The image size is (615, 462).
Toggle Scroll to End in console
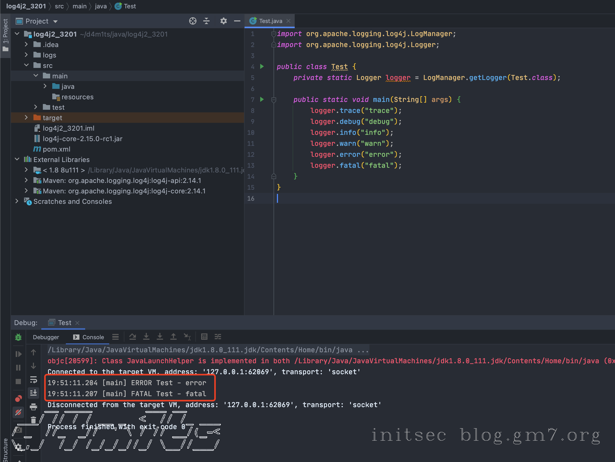[x=33, y=393]
